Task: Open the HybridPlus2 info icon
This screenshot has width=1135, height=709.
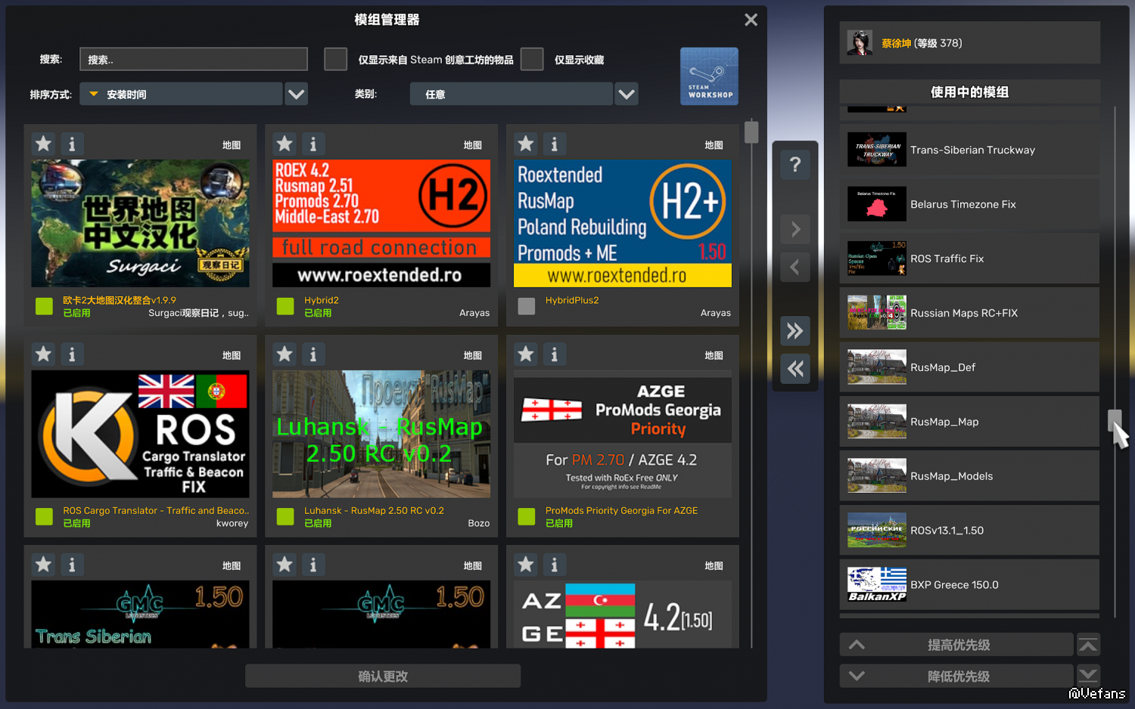Action: coord(554,144)
